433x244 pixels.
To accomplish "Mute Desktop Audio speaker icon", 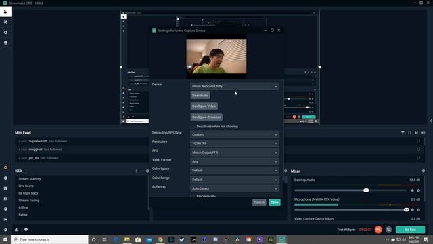I will (412, 190).
